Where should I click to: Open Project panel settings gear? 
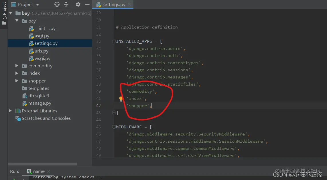pyautogui.click(x=78, y=4)
